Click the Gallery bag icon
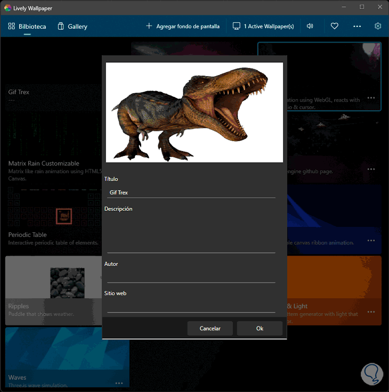 (x=61, y=26)
